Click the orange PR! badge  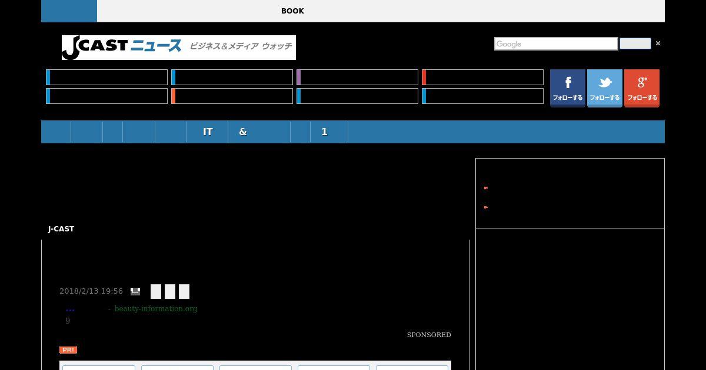tap(68, 350)
